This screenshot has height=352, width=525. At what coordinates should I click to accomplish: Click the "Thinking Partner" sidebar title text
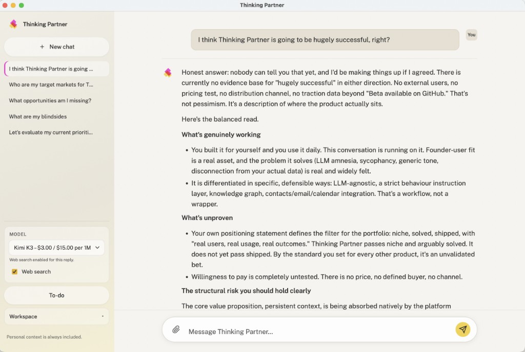45,24
